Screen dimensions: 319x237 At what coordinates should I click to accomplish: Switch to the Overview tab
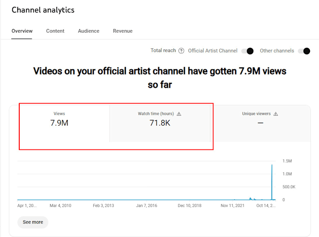pos(22,31)
